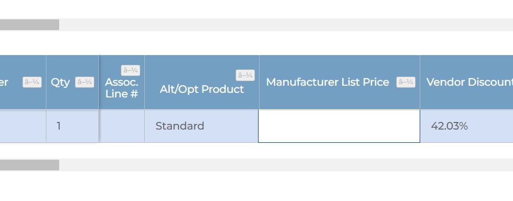Screen dimensions: 513x201
Task: Click the leftmost partially visible row cell
Action: [23, 126]
